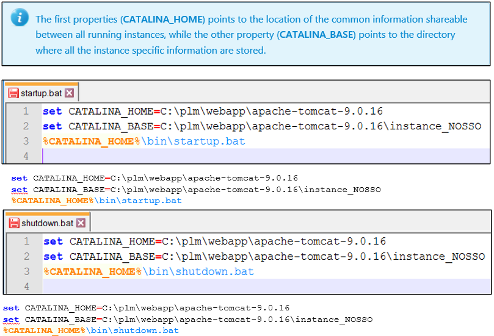
Task: Place cursor on empty line 4 in shutdown.bat
Action: (x=244, y=286)
